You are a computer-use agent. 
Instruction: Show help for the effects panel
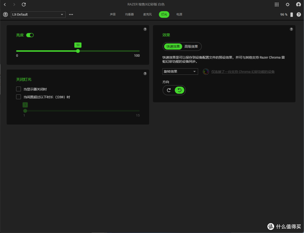(291, 29)
